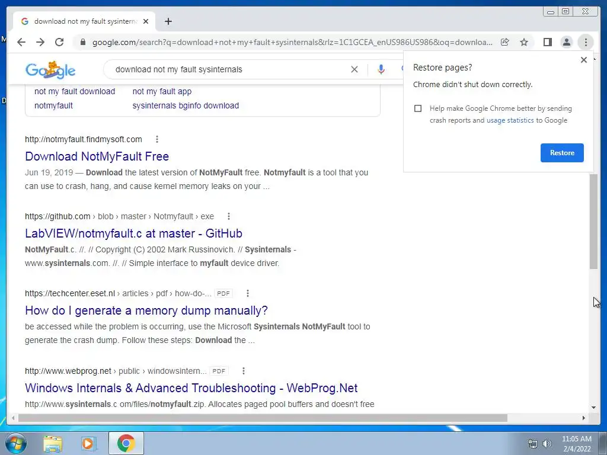Image resolution: width=607 pixels, height=455 pixels.
Task: Close the Google search tab
Action: point(146,21)
